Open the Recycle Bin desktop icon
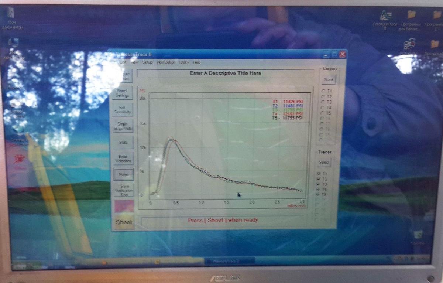Viewport: 443px width, 283px height. pyautogui.click(x=418, y=235)
